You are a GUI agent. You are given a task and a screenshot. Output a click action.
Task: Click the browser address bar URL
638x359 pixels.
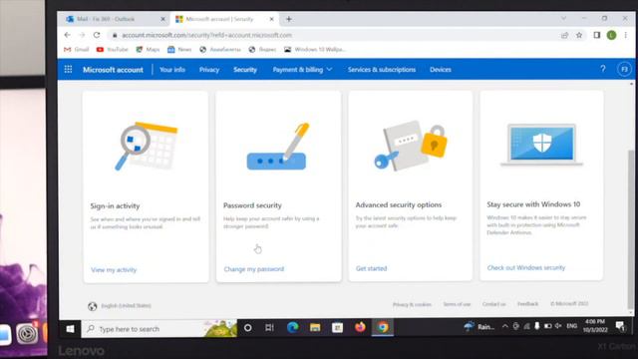(206, 36)
